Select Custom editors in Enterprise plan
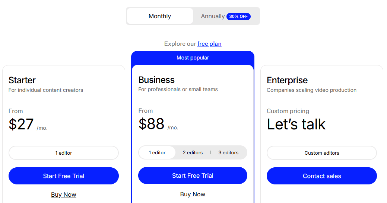 pos(322,153)
